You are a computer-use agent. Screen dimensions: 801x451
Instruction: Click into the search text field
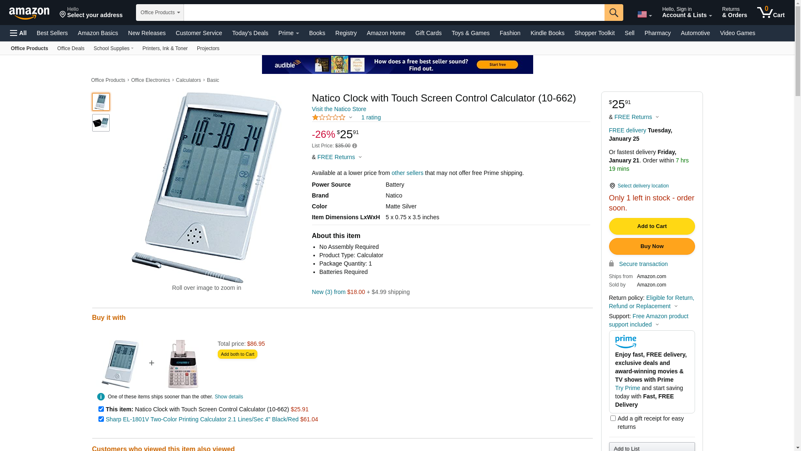[x=394, y=13]
